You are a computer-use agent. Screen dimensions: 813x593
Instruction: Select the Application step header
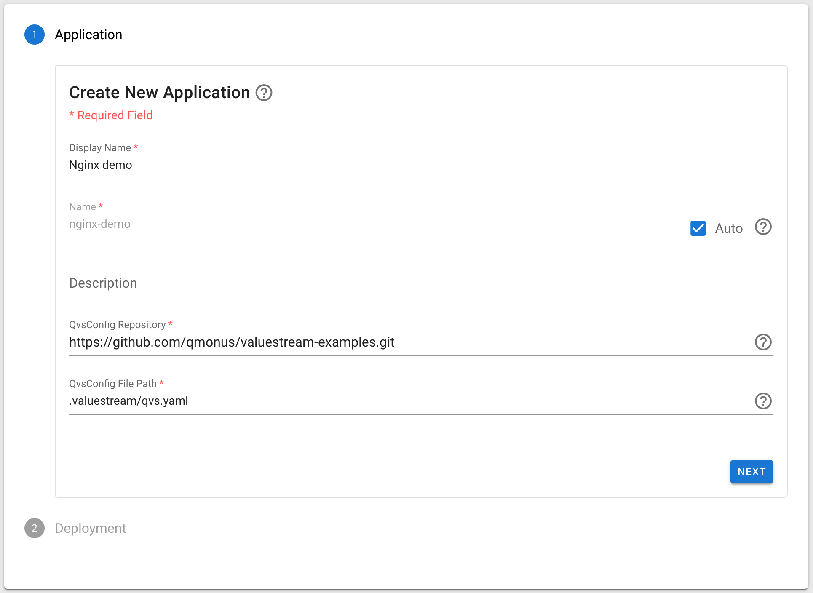coord(88,35)
